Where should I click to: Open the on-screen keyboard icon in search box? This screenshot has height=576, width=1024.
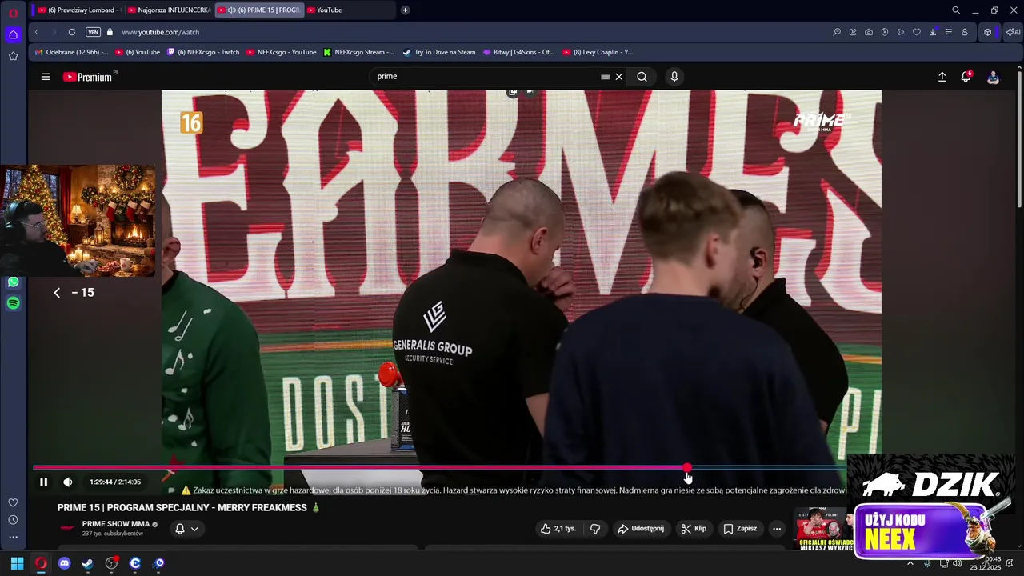pyautogui.click(x=606, y=77)
